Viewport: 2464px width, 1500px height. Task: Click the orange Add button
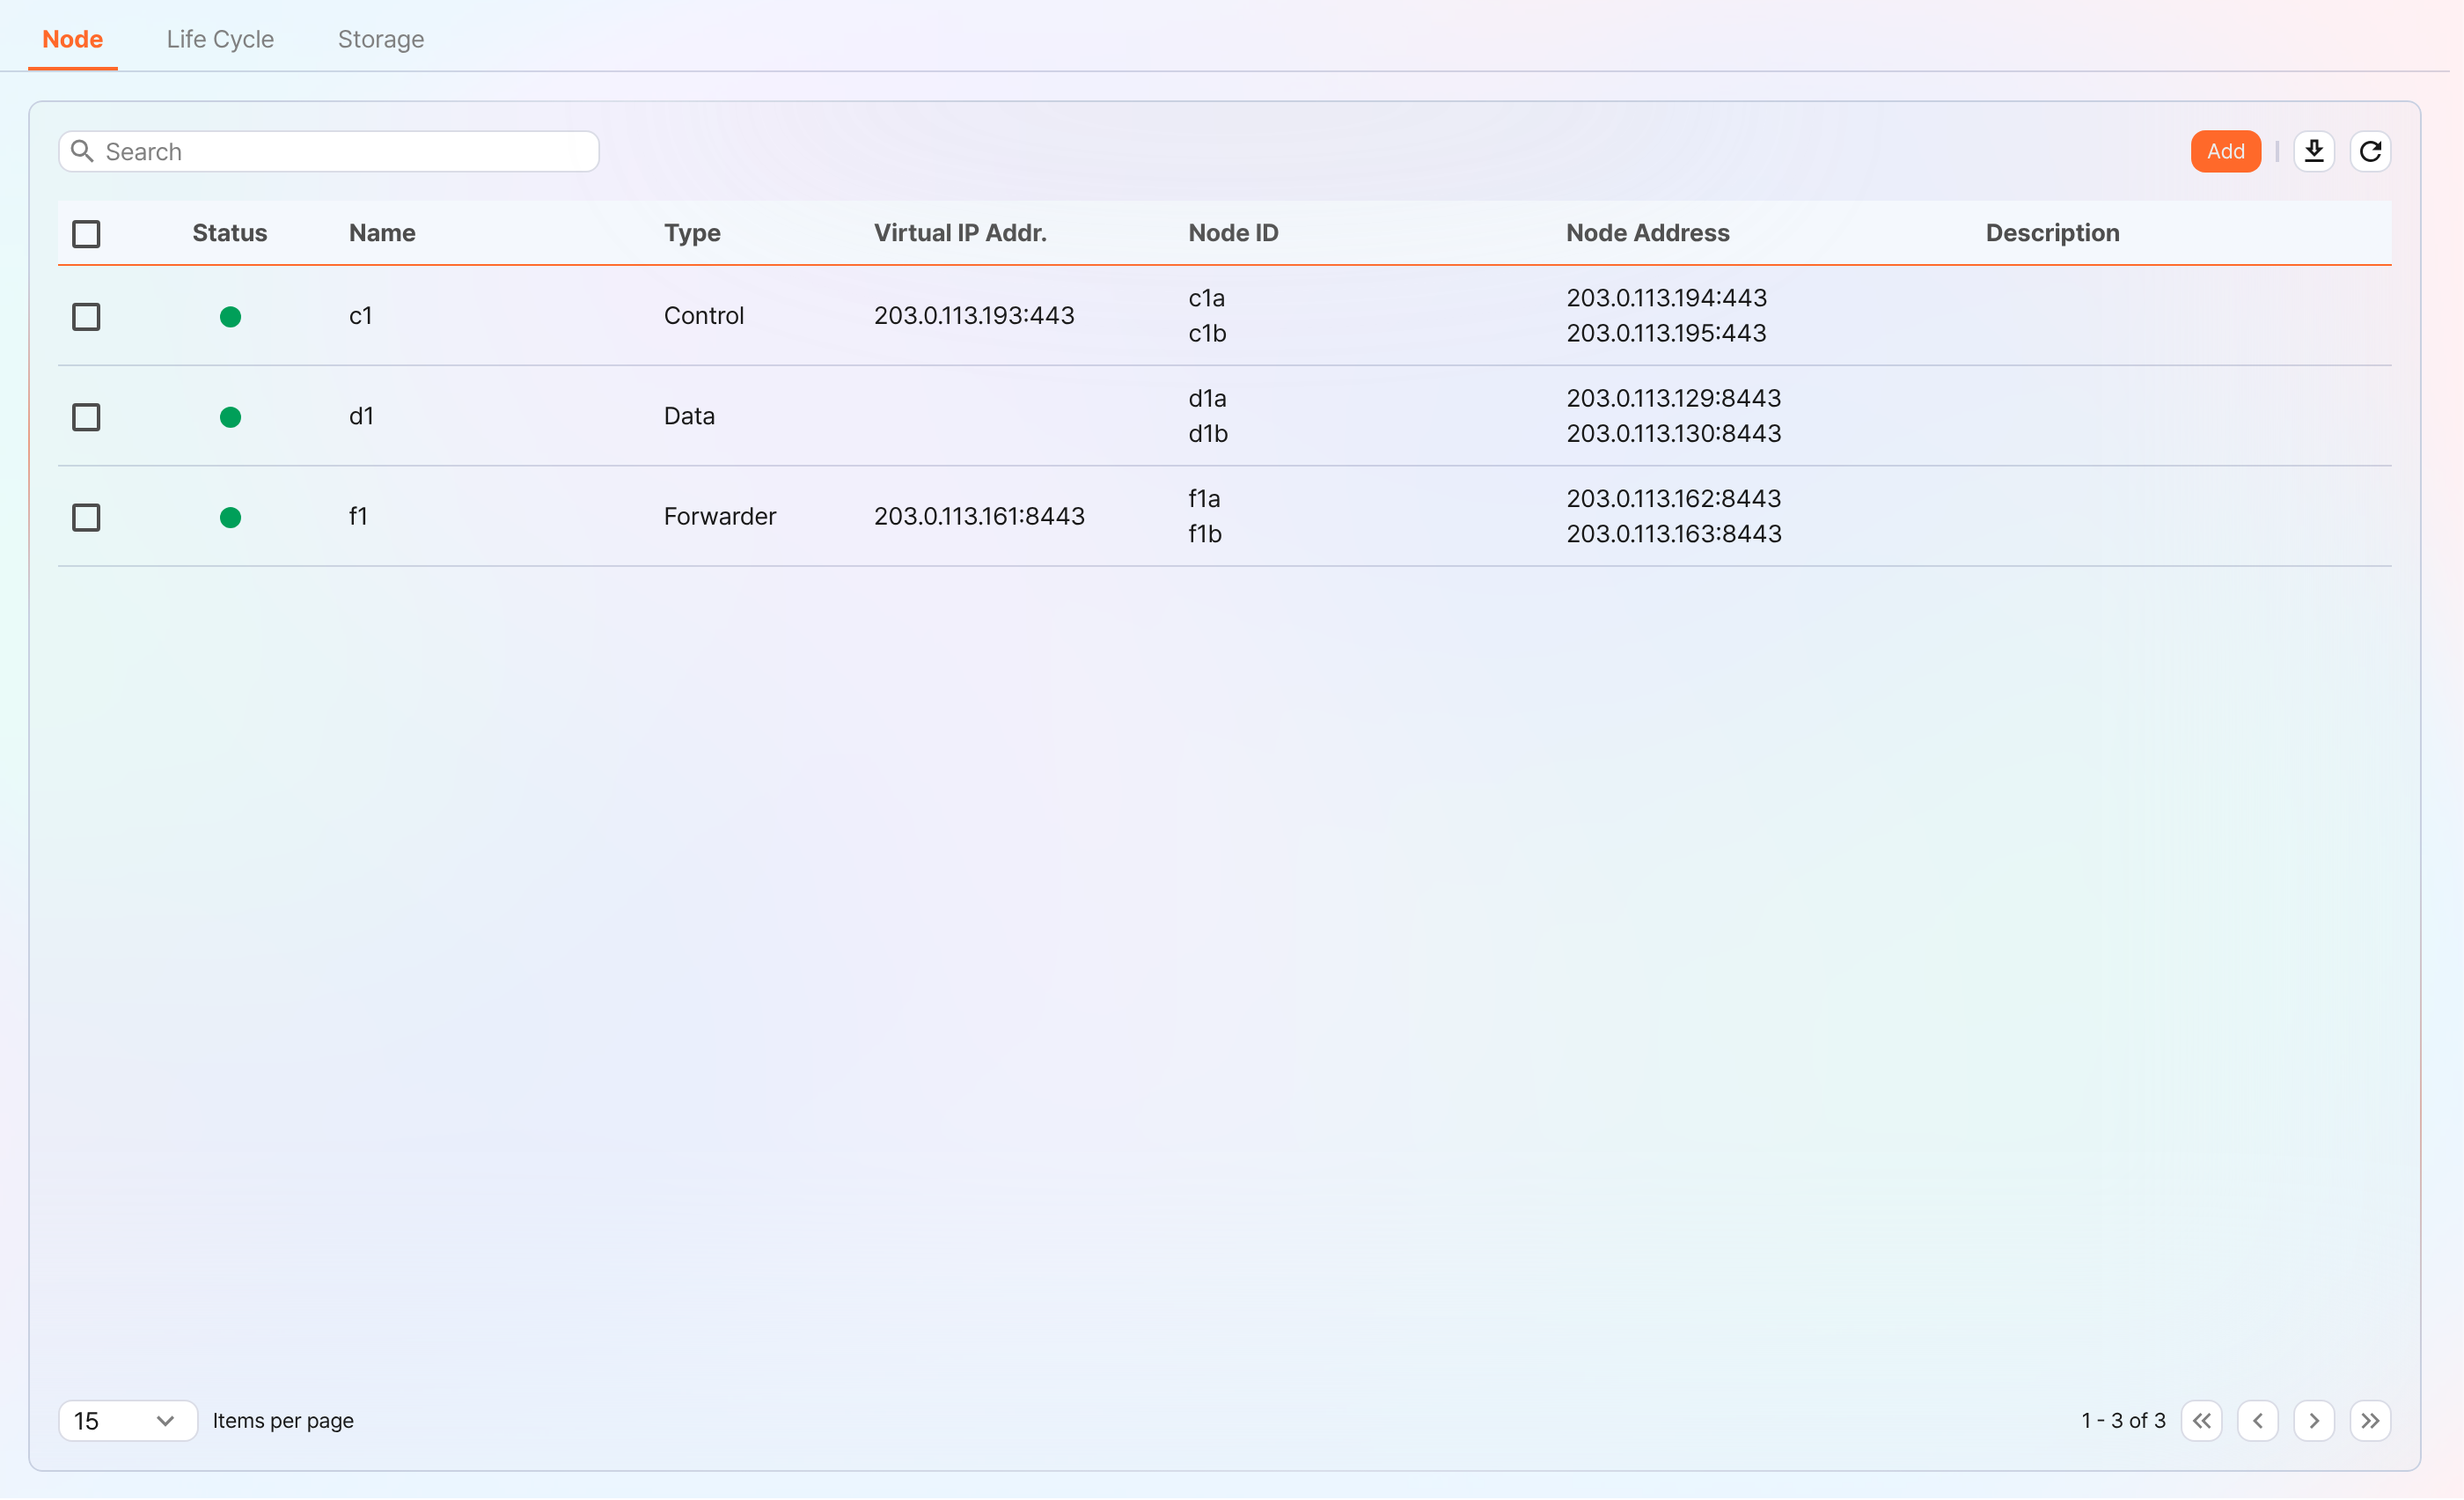[2225, 151]
